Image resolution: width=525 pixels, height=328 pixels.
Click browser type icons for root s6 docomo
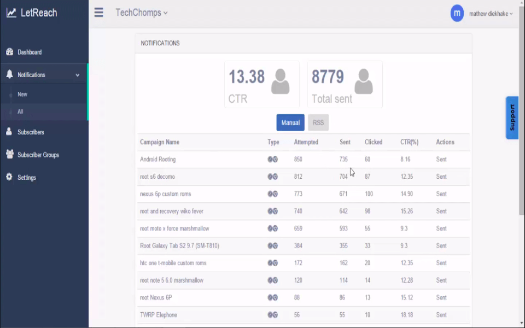272,177
